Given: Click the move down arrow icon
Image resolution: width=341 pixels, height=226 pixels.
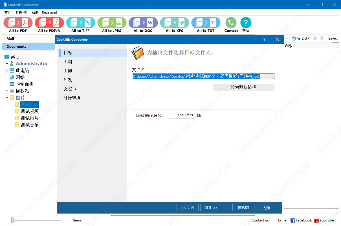Looking at the screenshot, I should click(x=322, y=38).
